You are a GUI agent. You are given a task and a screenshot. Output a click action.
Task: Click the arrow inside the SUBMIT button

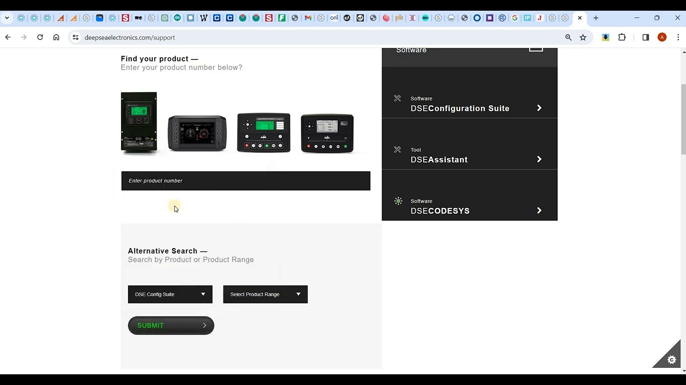pos(204,325)
